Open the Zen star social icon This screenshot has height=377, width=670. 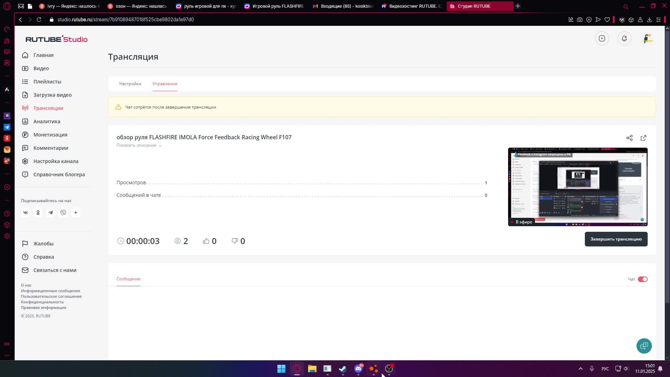pyautogui.click(x=76, y=213)
